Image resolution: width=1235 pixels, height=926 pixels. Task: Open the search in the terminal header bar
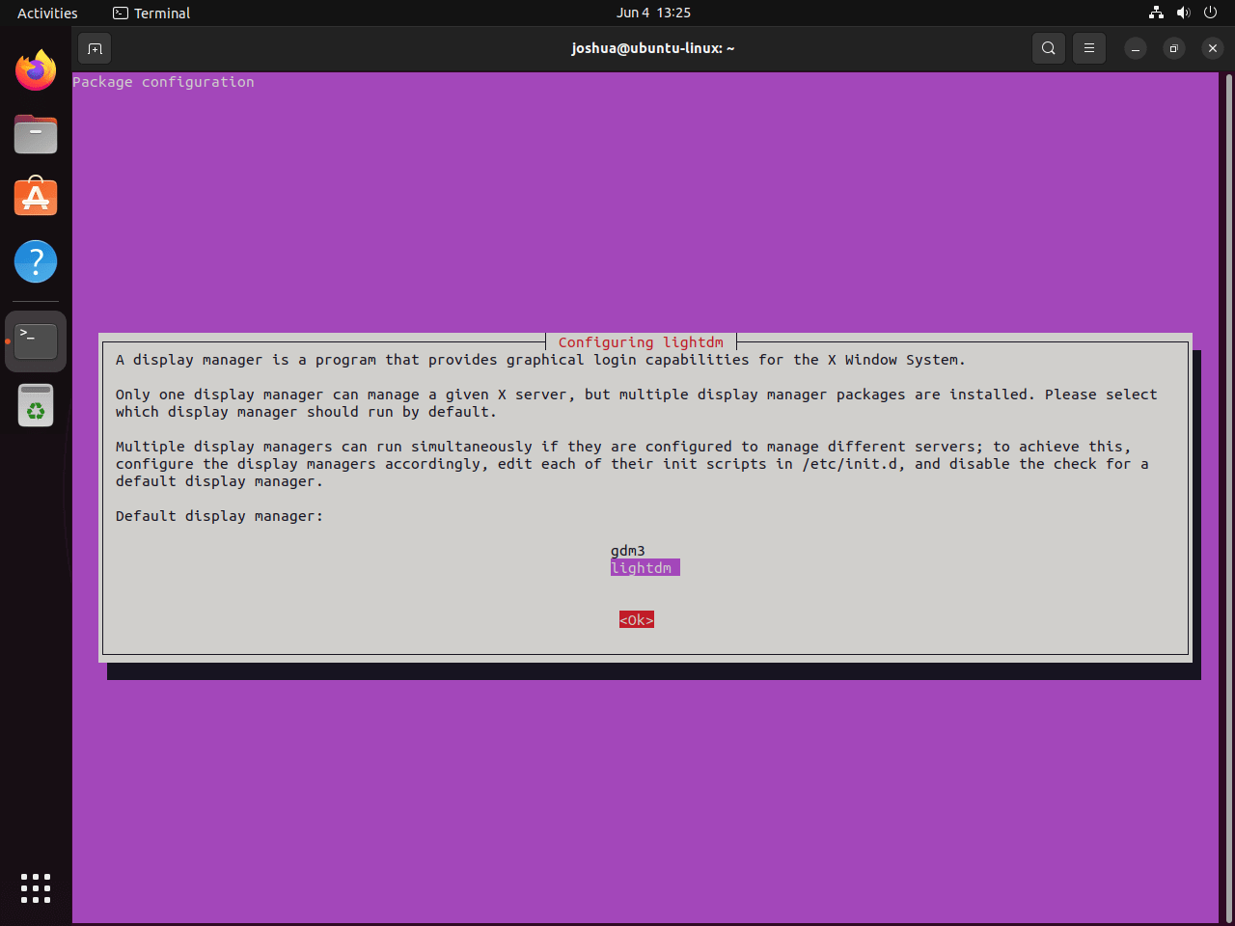[1049, 47]
